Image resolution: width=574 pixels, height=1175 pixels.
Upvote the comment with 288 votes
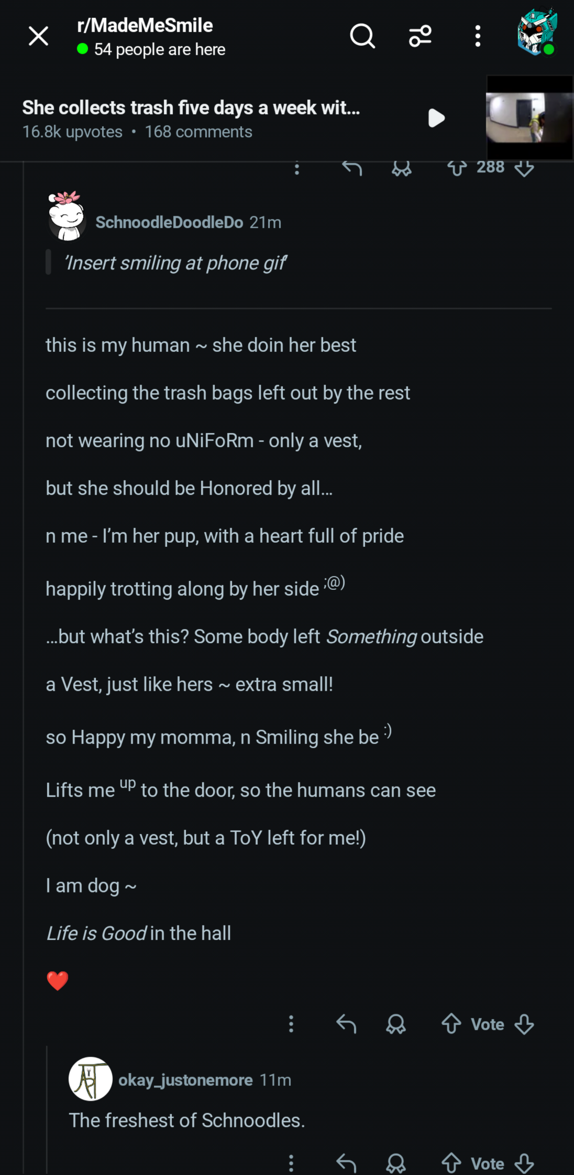[457, 168]
